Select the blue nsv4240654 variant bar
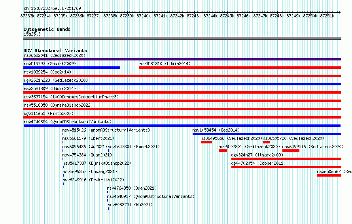352x224 pixels. coord(182,126)
